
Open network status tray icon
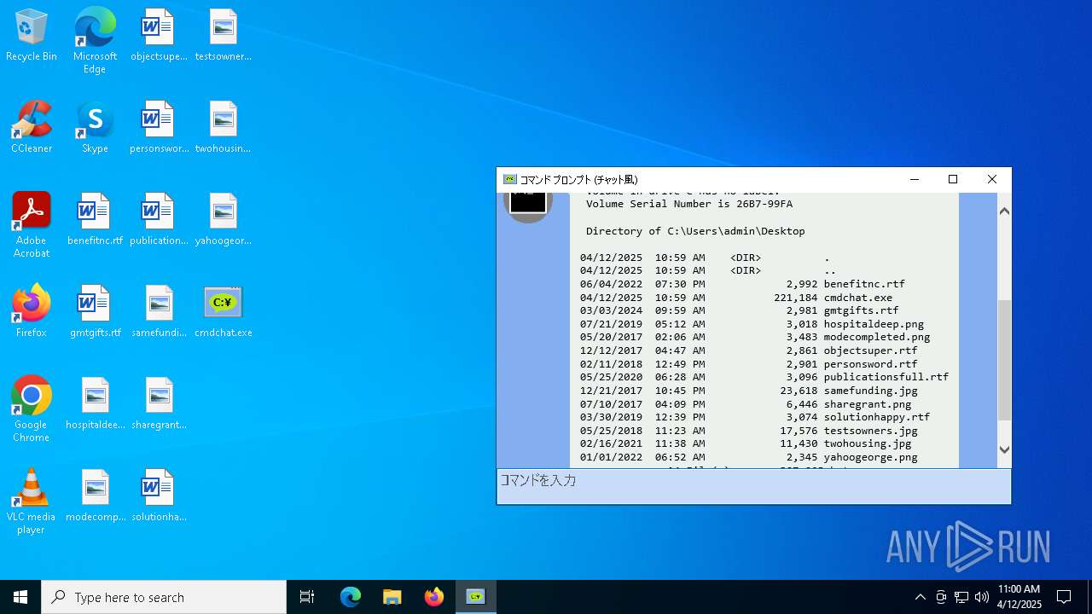point(961,597)
